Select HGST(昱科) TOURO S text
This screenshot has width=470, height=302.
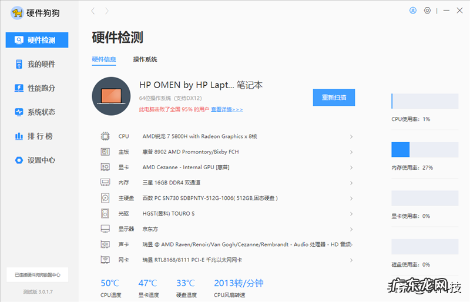coord(169,213)
